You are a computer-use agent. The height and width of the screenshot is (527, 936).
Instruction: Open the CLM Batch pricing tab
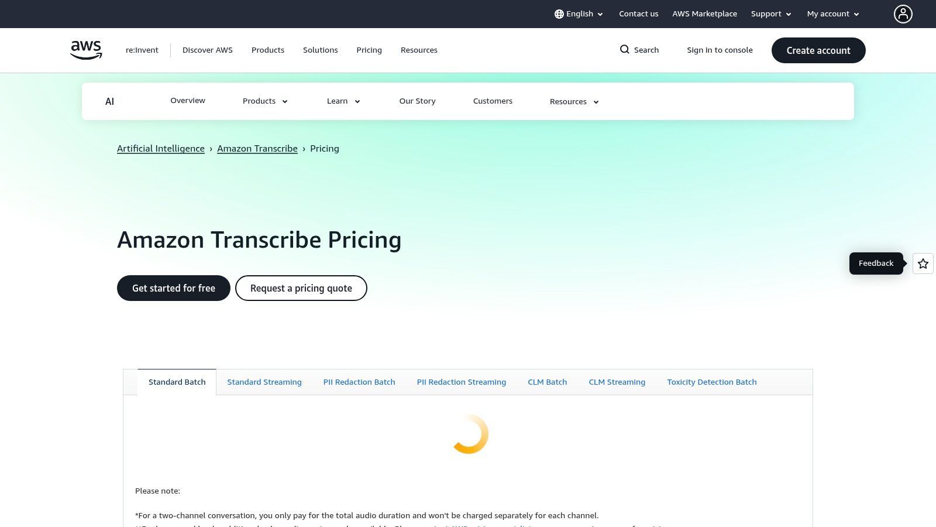[547, 382]
